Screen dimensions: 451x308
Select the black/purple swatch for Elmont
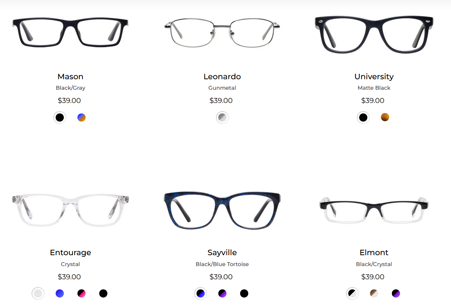396,293
